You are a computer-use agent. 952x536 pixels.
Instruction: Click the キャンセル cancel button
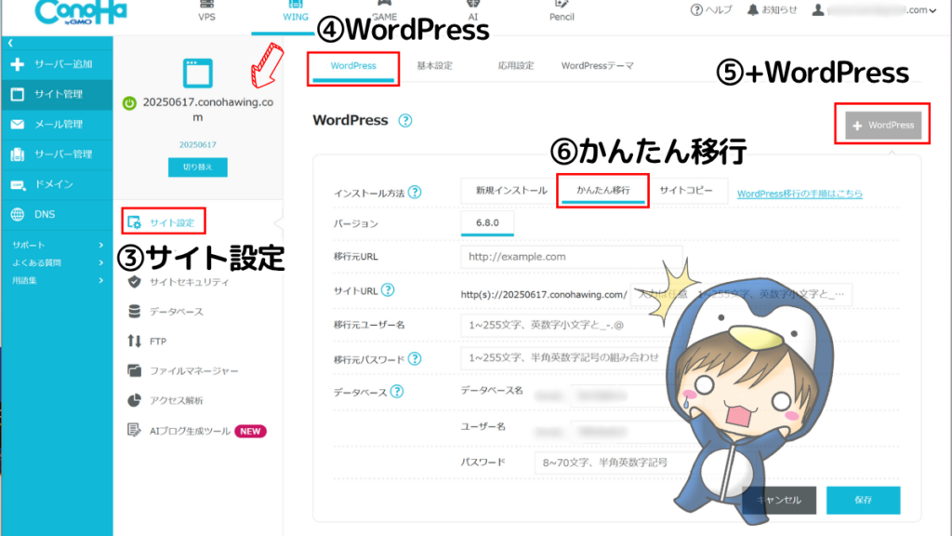point(779,500)
